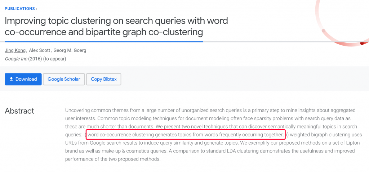Select author Georg M. Goerg

(x=70, y=50)
